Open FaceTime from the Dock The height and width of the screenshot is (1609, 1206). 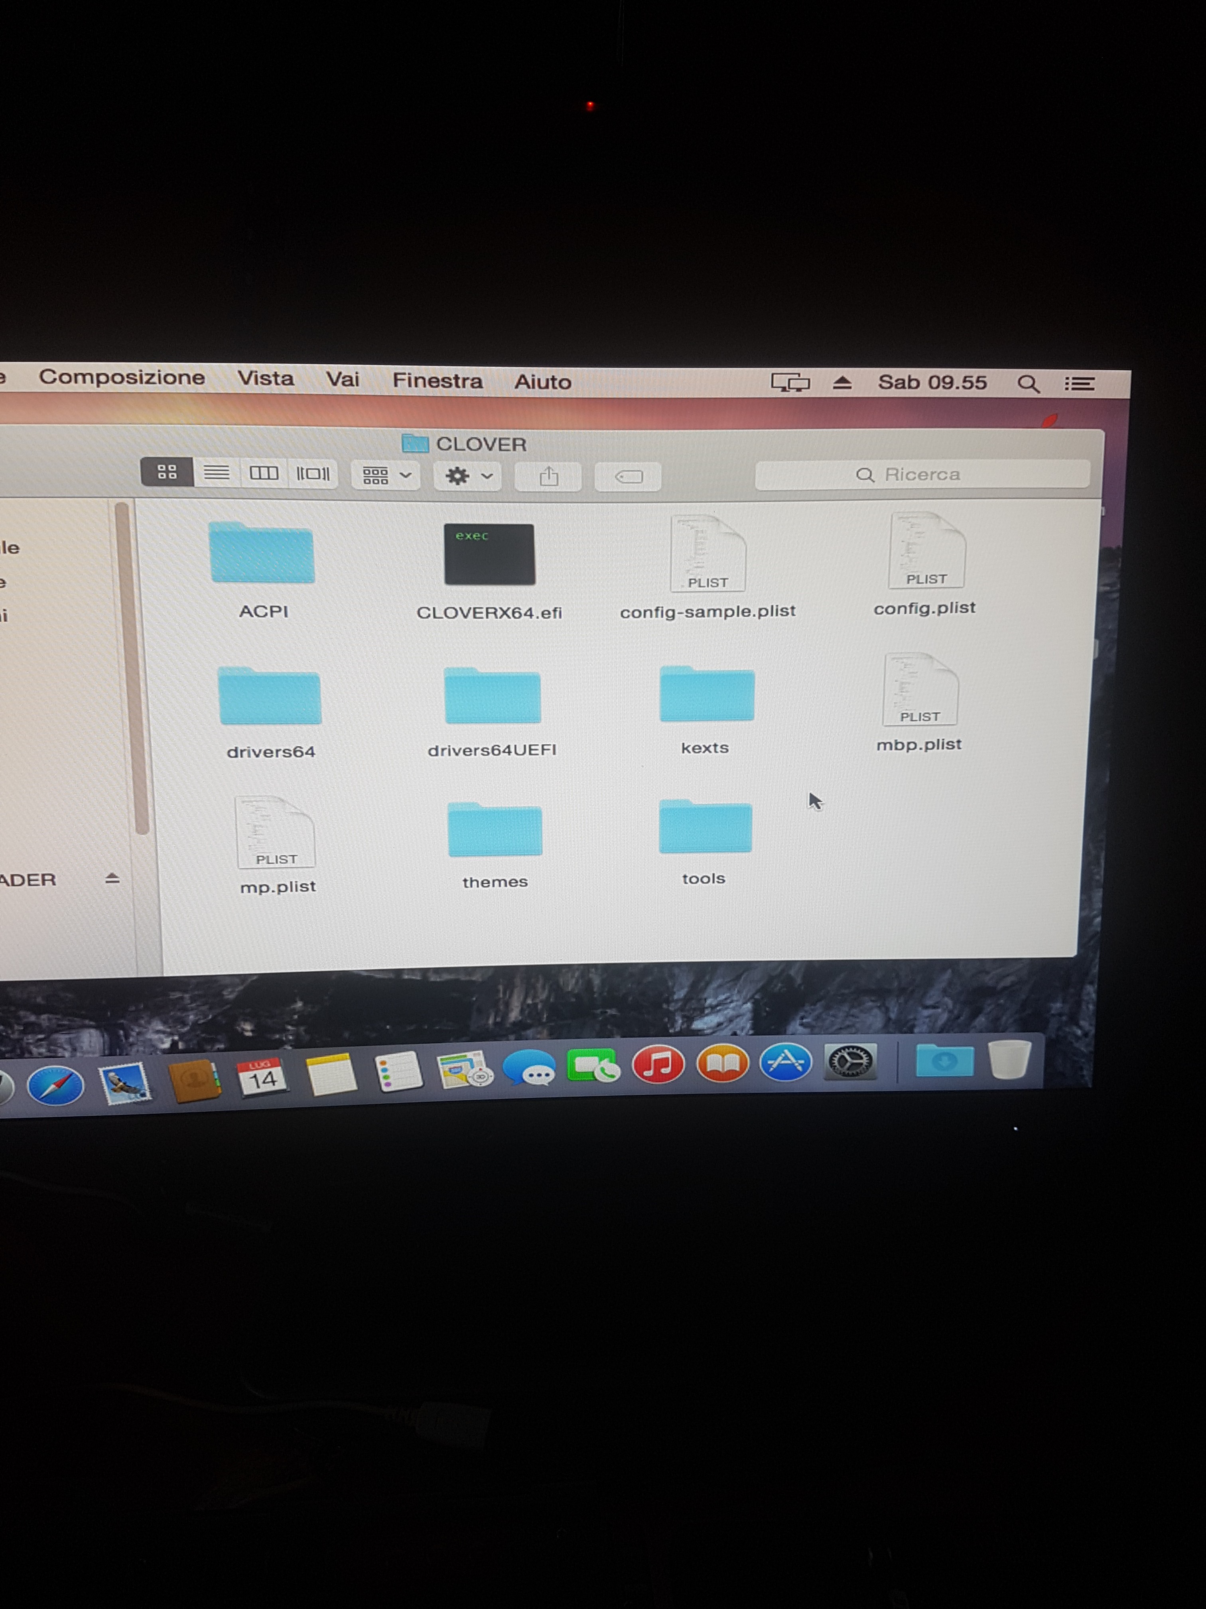coord(593,1066)
